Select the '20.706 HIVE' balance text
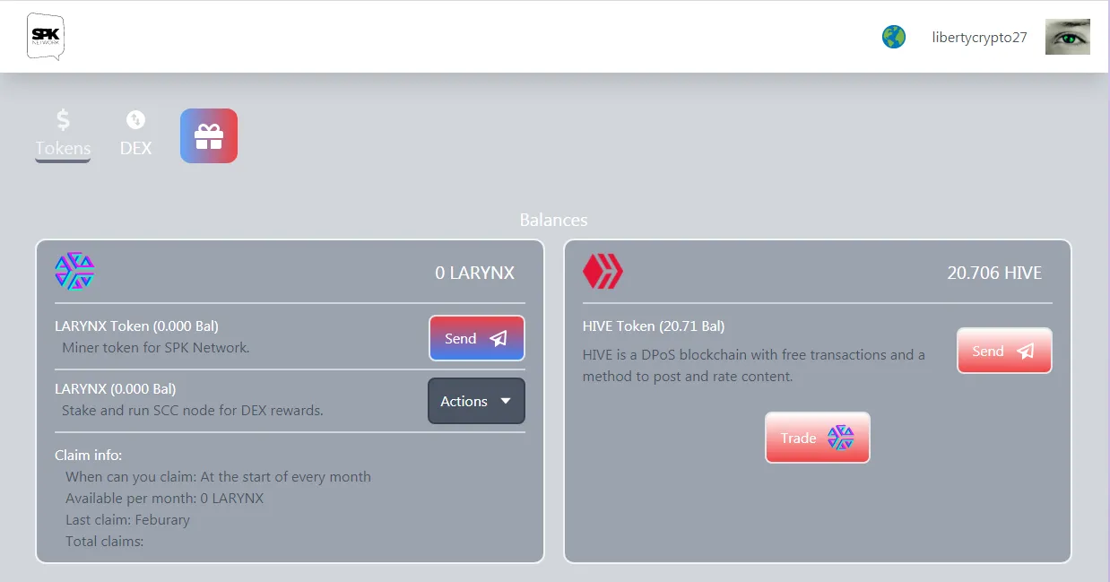This screenshot has width=1110, height=582. [x=994, y=273]
